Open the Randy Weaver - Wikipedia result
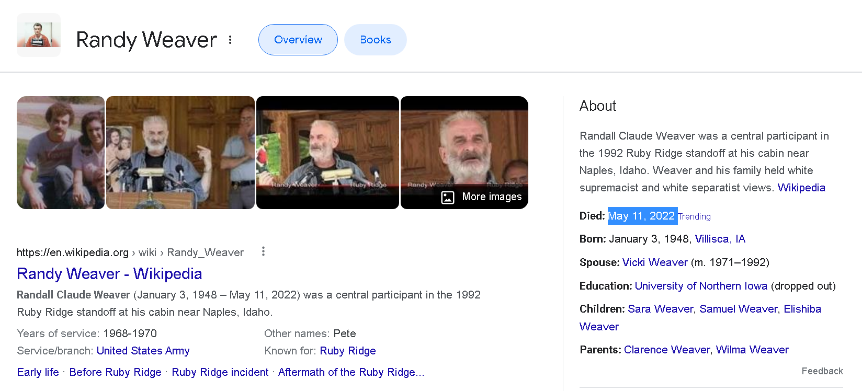Viewport: 862px width, 391px height. 109,274
